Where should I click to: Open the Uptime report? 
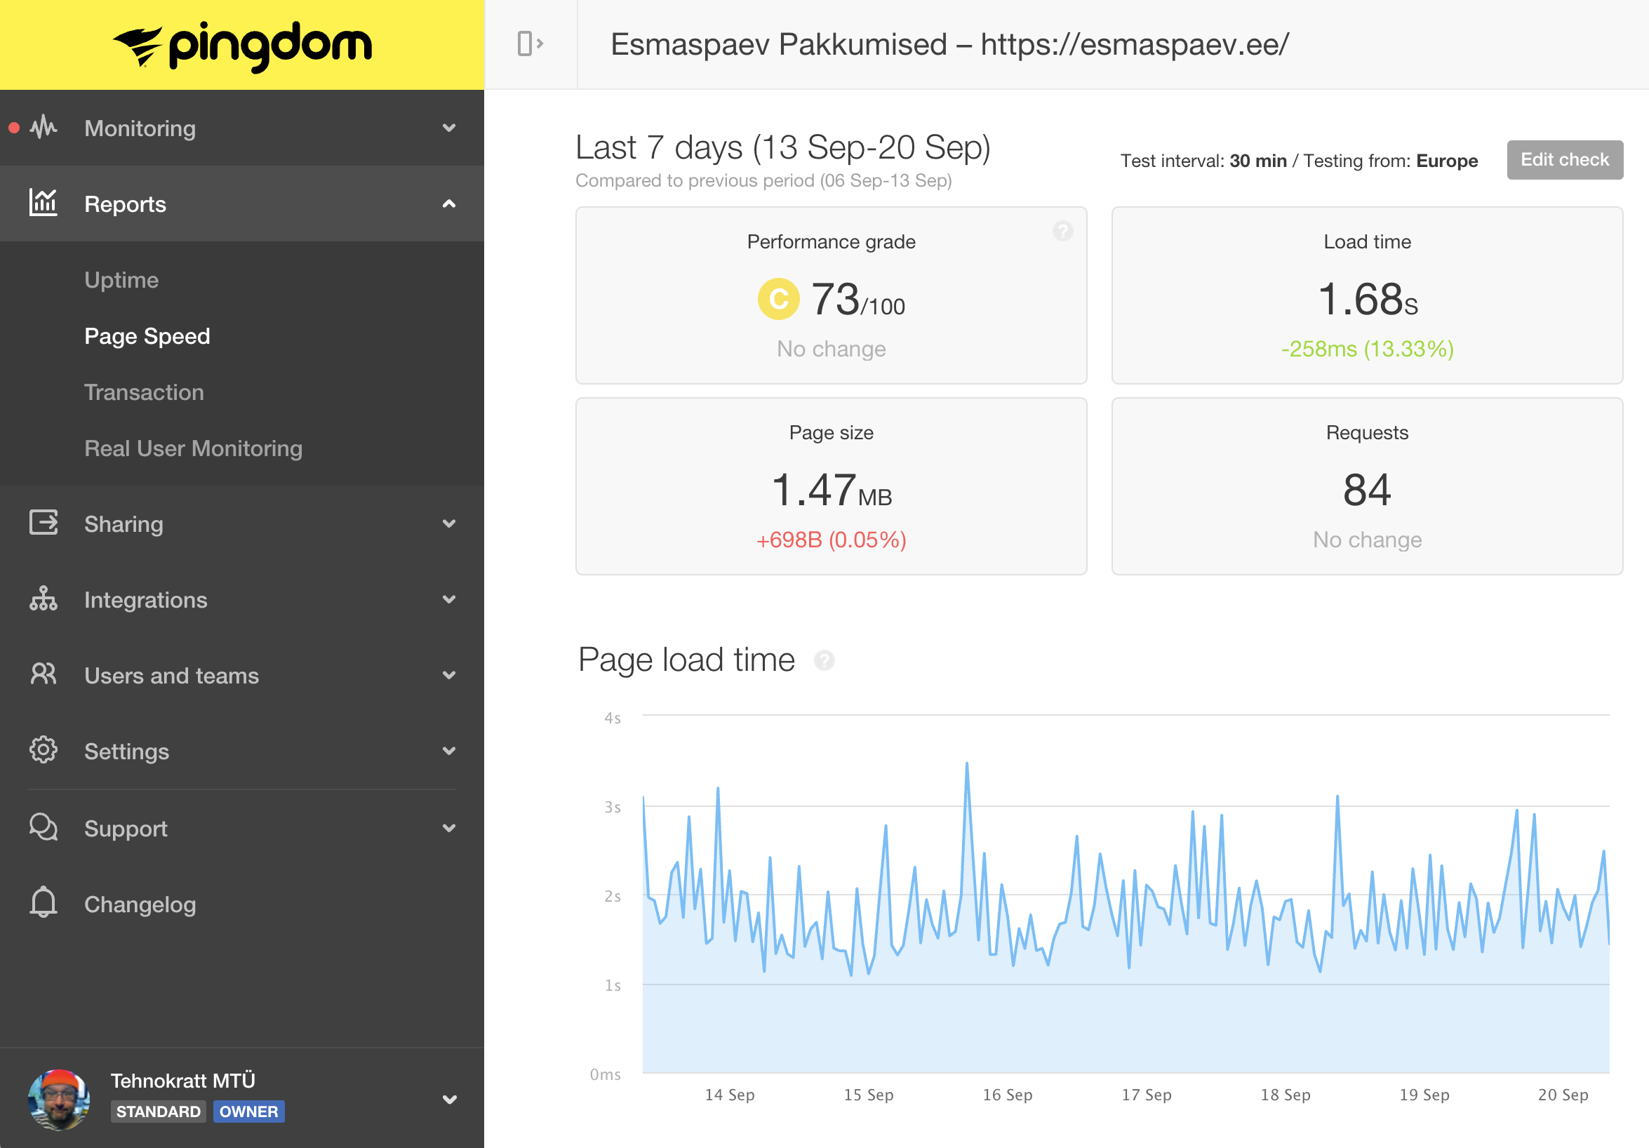[x=121, y=280]
